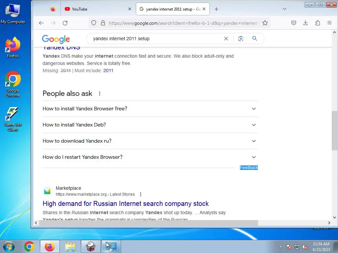Open the Firefox pinned tab icon
This screenshot has width=338, height=253.
click(53, 9)
